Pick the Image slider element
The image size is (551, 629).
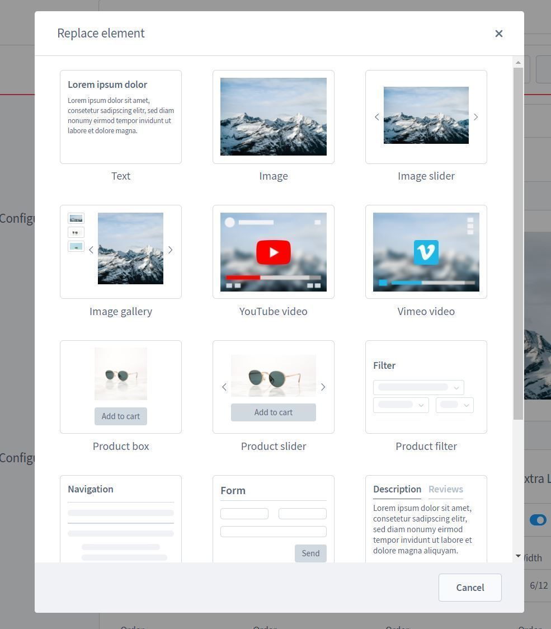coord(426,117)
